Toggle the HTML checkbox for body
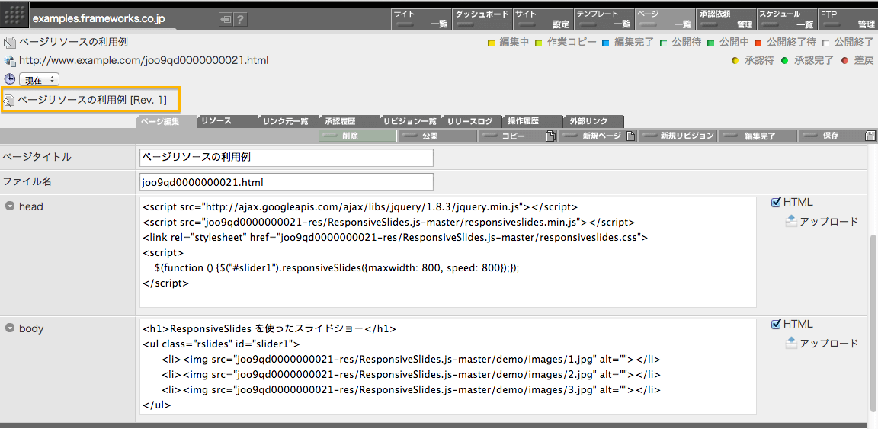 tap(776, 324)
